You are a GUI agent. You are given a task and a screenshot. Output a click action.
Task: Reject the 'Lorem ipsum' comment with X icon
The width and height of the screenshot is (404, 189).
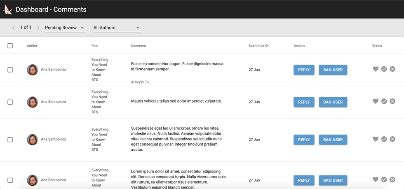click(392, 180)
